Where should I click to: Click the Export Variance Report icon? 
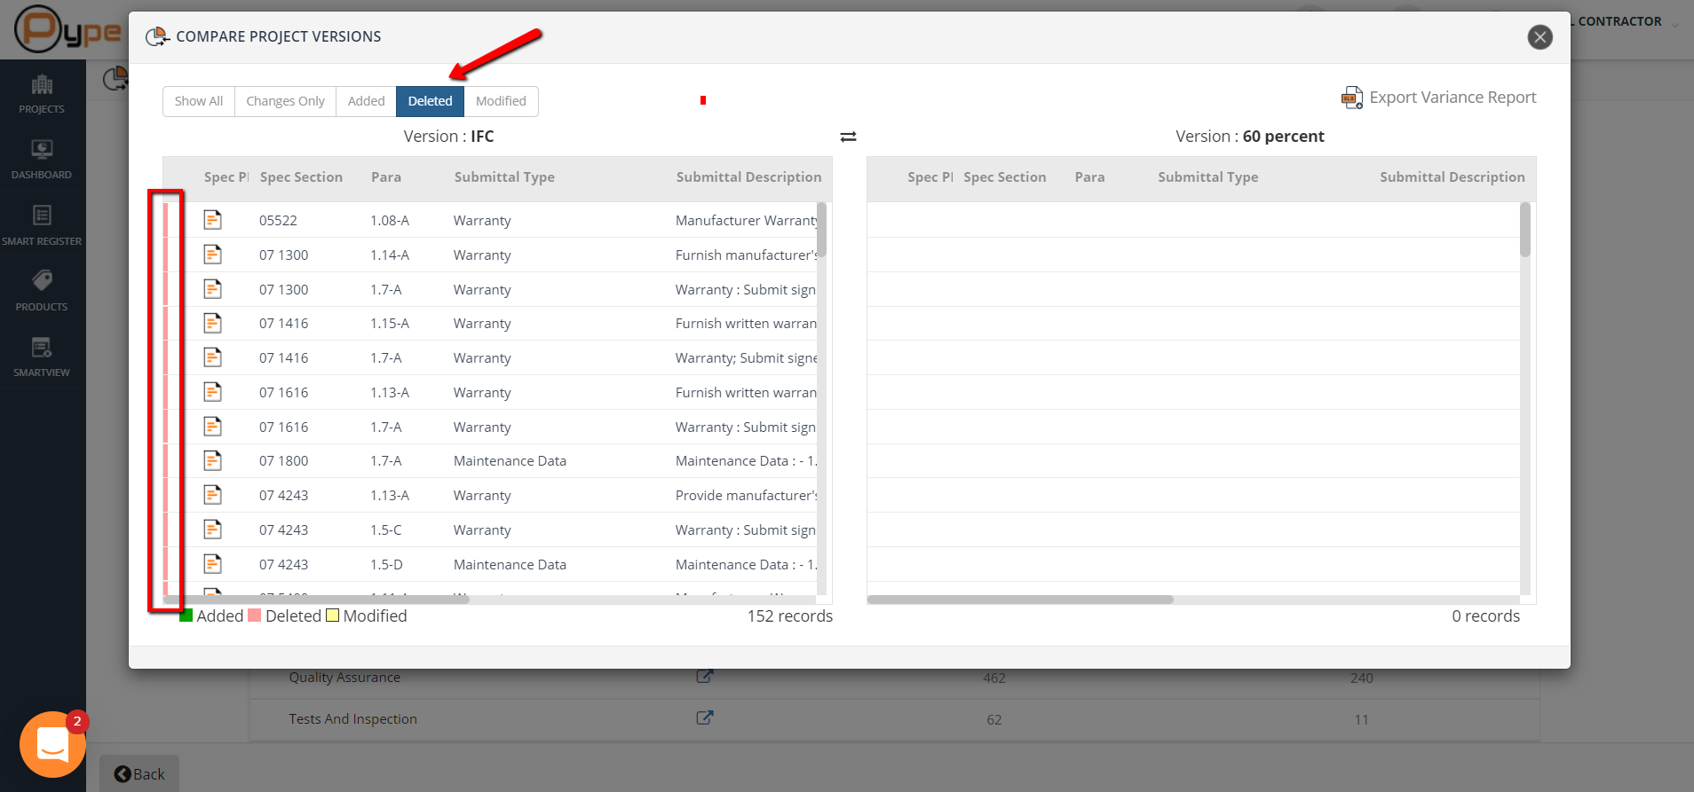[x=1352, y=98]
